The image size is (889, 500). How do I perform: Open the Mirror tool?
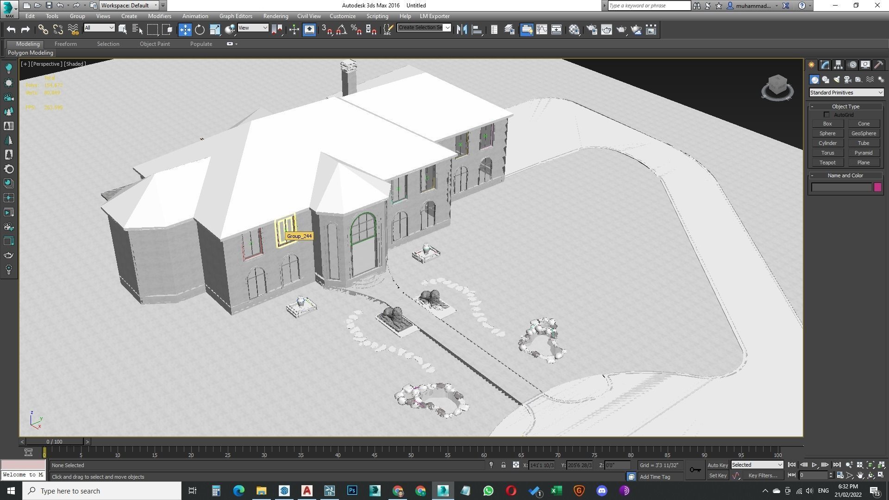pos(462,30)
